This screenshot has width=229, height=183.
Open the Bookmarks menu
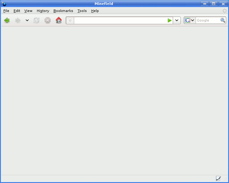point(63,11)
